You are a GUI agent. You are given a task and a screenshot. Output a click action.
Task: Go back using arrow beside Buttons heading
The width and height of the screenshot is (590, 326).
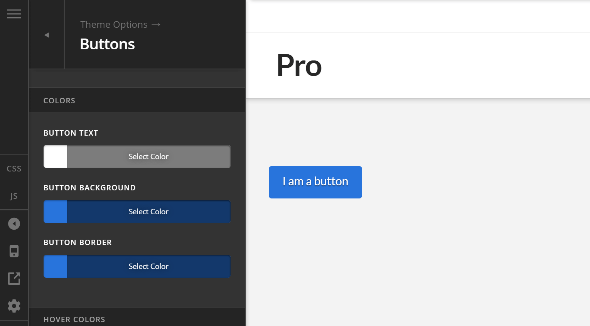point(46,34)
